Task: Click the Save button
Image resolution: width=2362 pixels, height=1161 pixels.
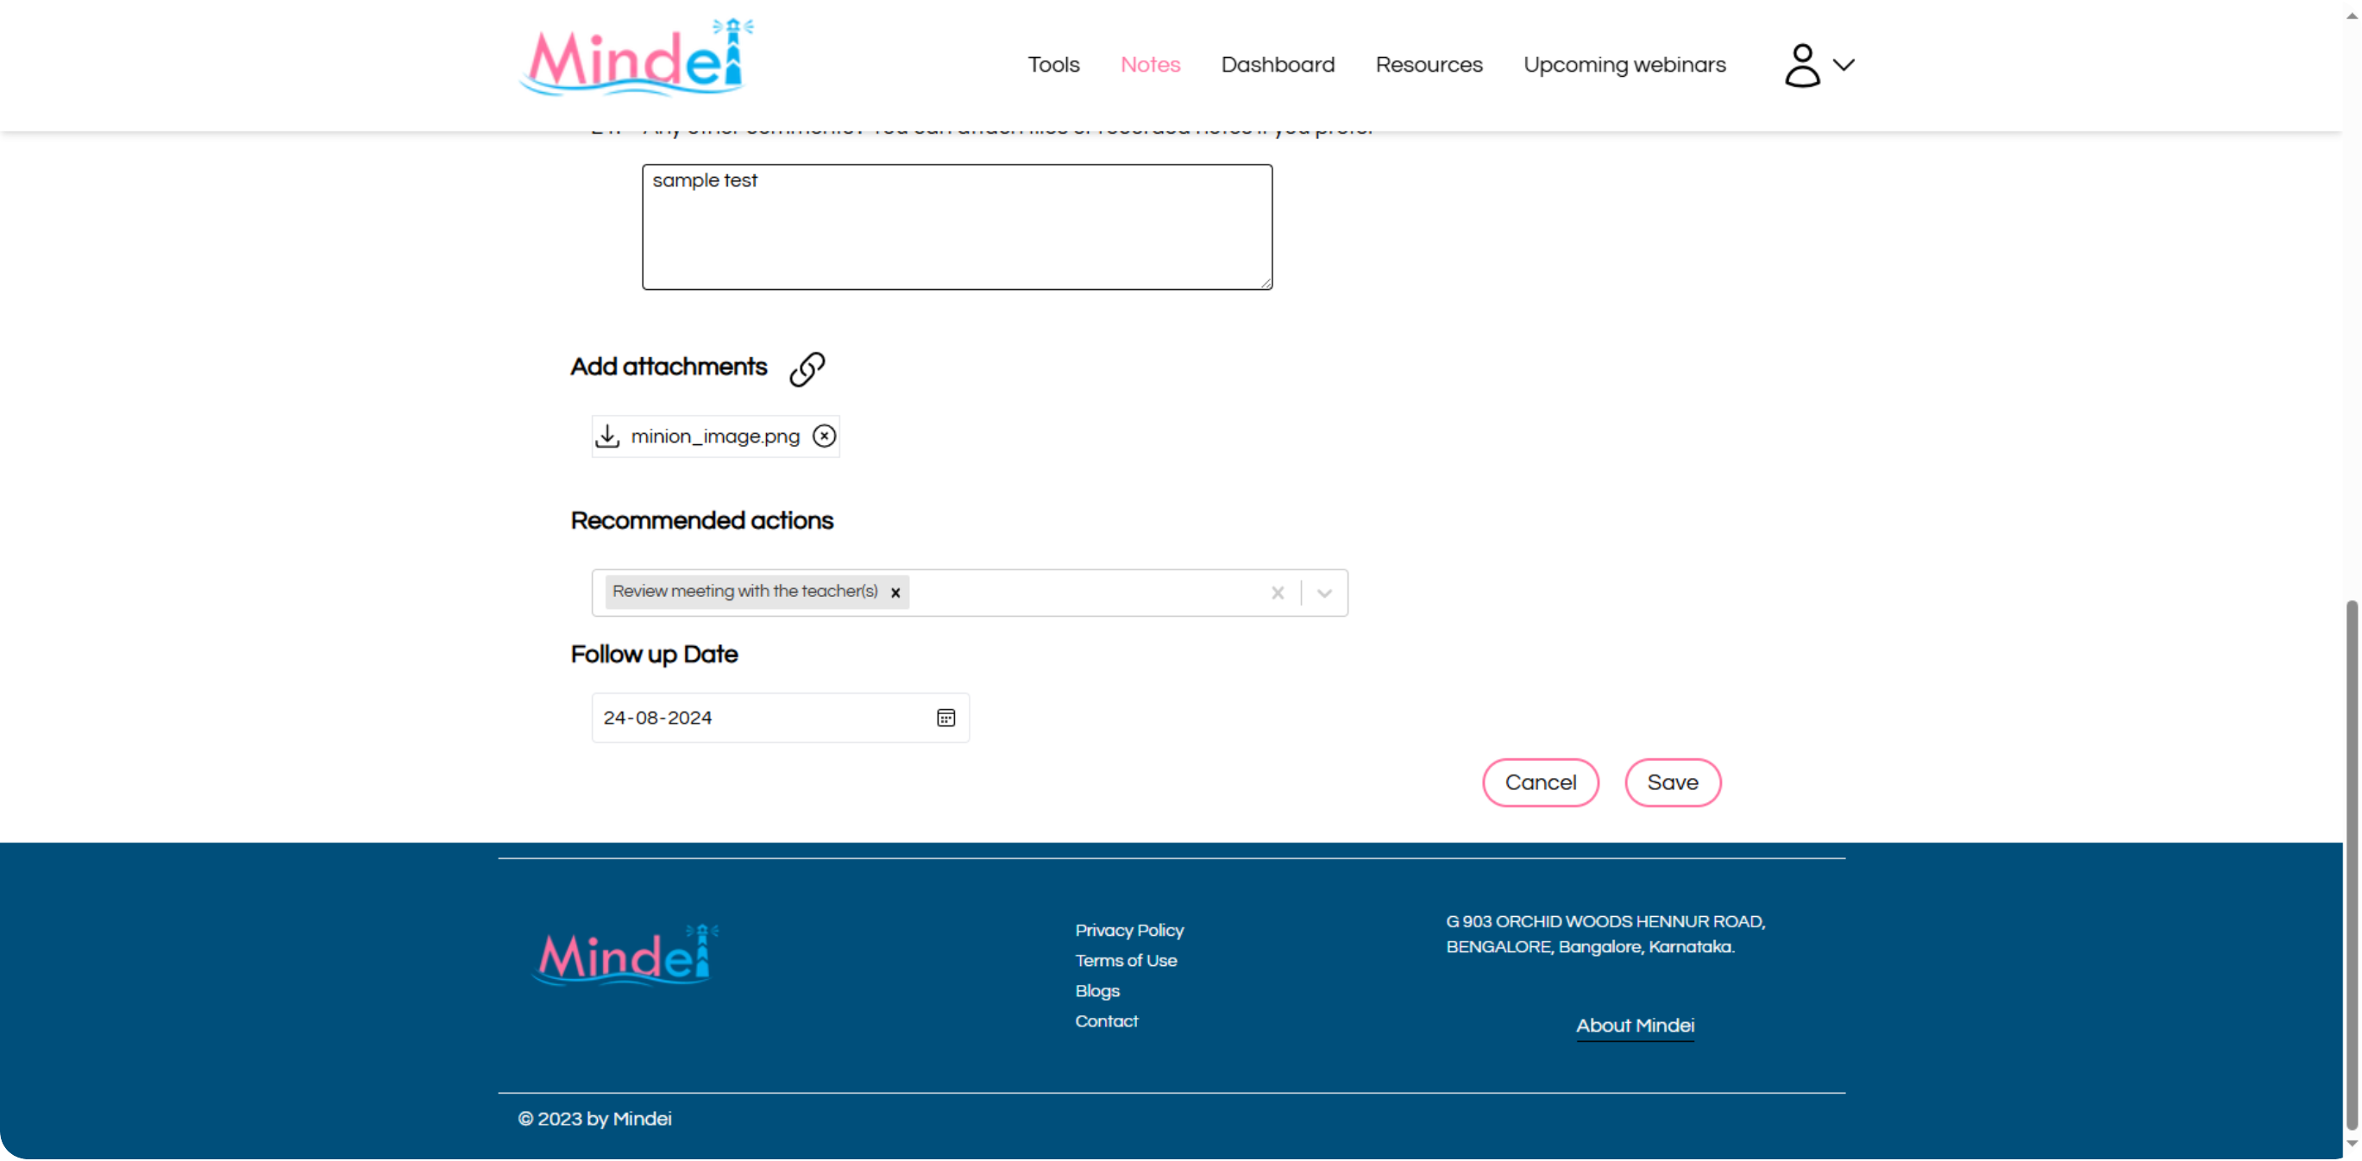Action: point(1672,781)
